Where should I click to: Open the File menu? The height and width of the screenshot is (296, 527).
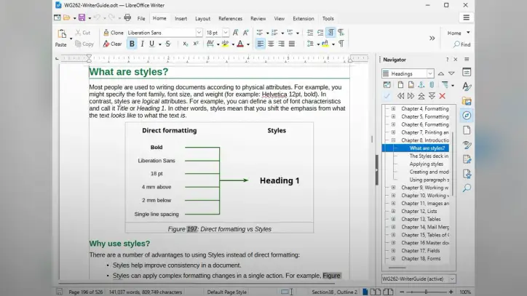[x=141, y=18]
